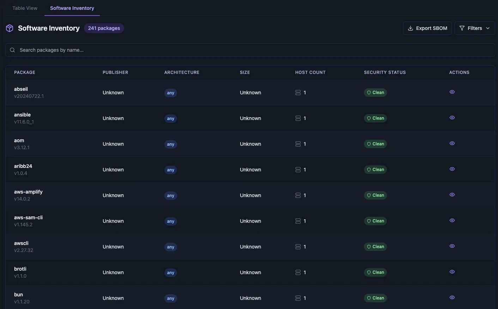Click the funnel icon on the Filters button
Image resolution: width=498 pixels, height=309 pixels.
tap(462, 28)
